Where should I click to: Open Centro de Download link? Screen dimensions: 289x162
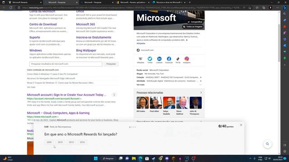pos(43,24)
